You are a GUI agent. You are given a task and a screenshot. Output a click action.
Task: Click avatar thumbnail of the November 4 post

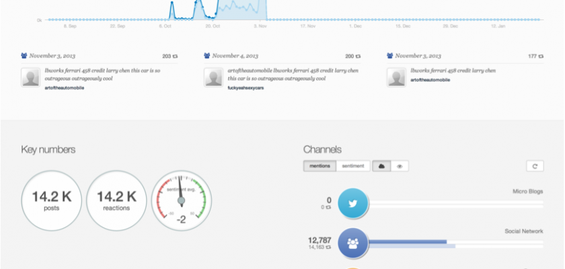(x=213, y=77)
